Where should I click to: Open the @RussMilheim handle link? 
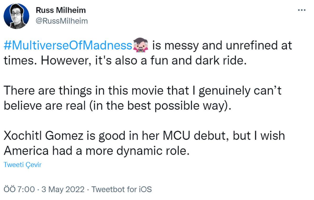pos(61,21)
